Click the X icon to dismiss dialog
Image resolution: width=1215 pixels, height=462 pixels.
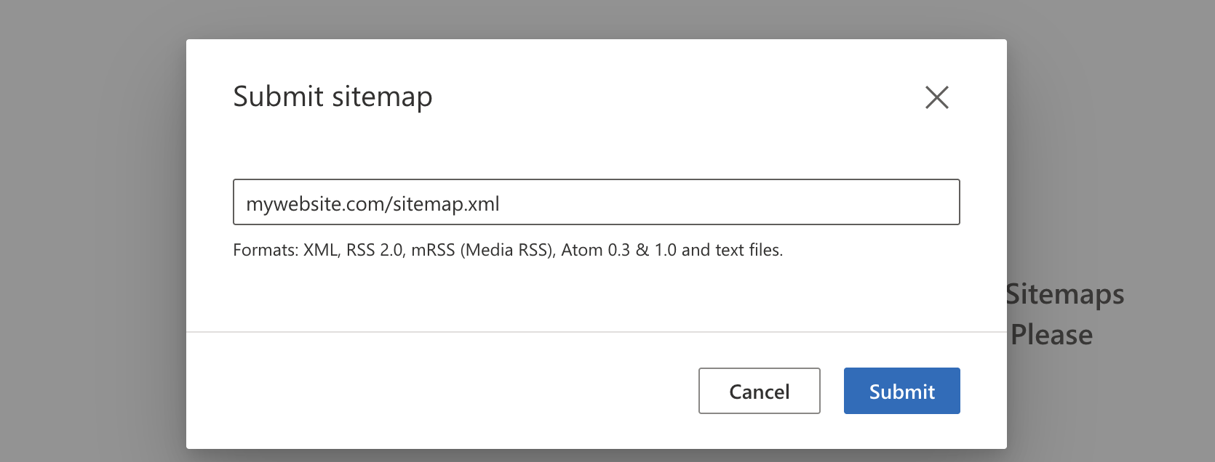[937, 97]
